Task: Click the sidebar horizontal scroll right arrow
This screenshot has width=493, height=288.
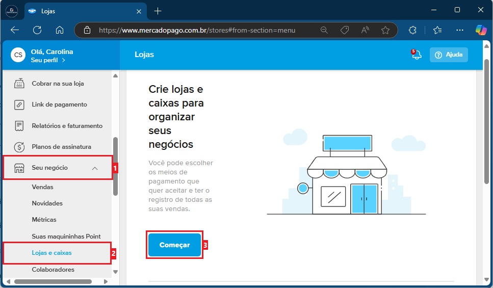Action: tap(106, 281)
